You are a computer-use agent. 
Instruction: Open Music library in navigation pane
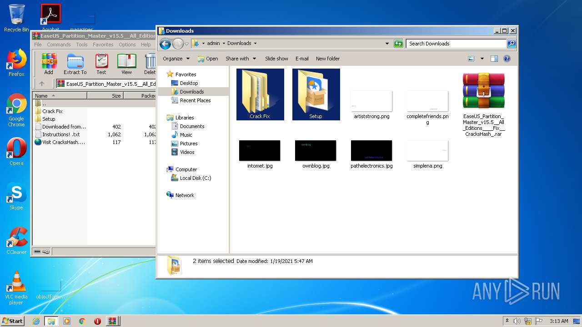(186, 135)
